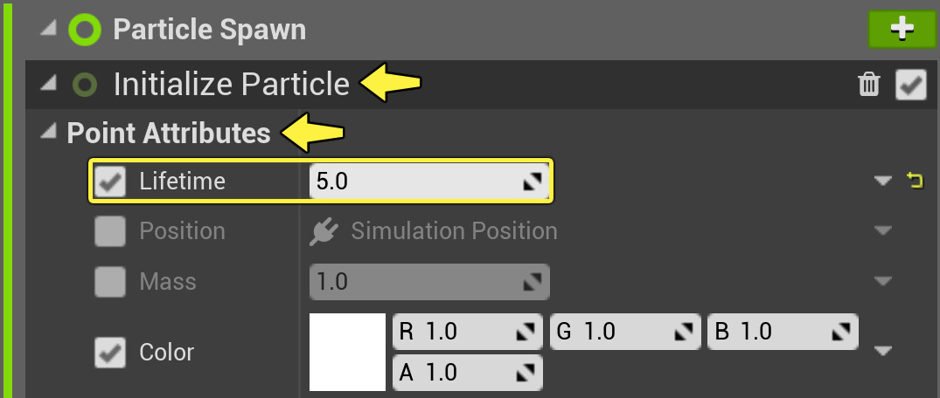Screen dimensions: 940x398
Task: Collapse the Point Attributes category
Action: (x=49, y=133)
